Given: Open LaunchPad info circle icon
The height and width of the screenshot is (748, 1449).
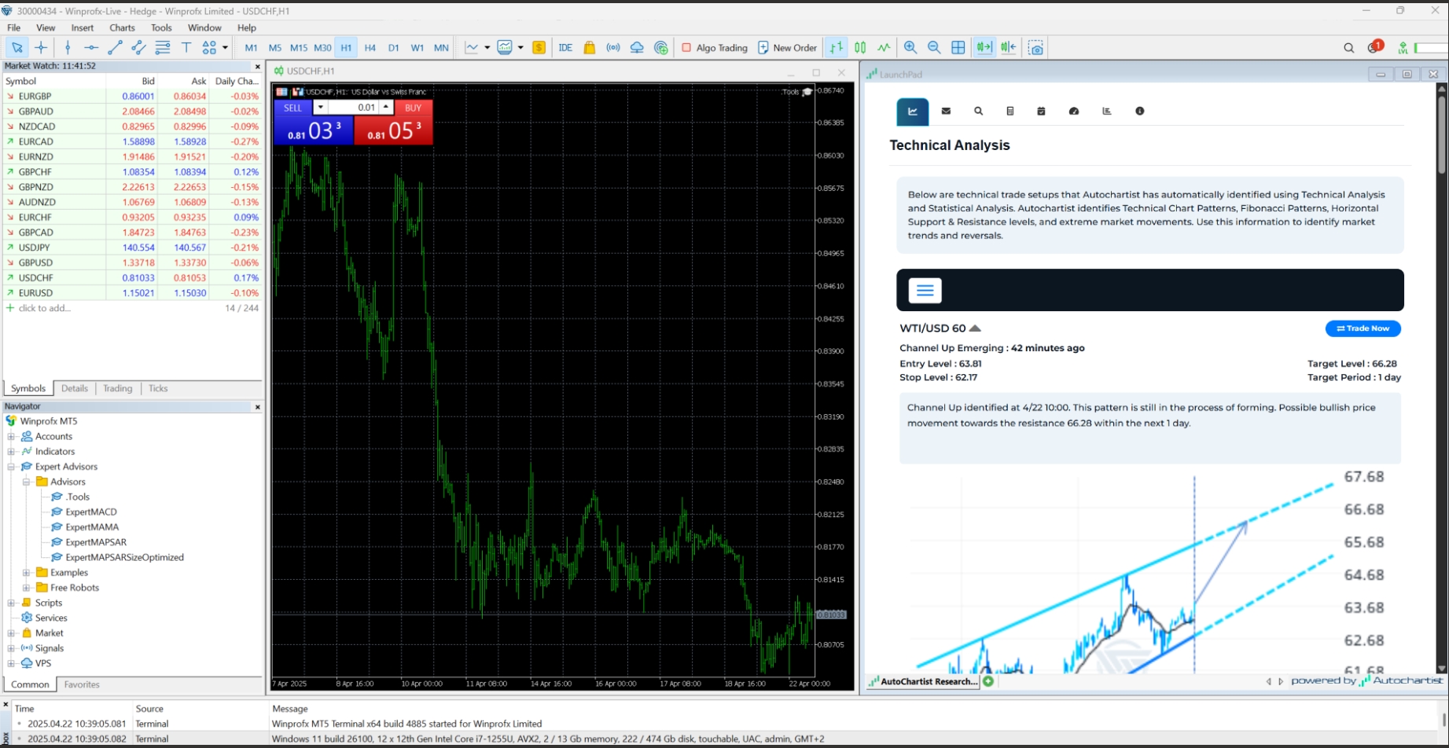Looking at the screenshot, I should tap(1139, 112).
